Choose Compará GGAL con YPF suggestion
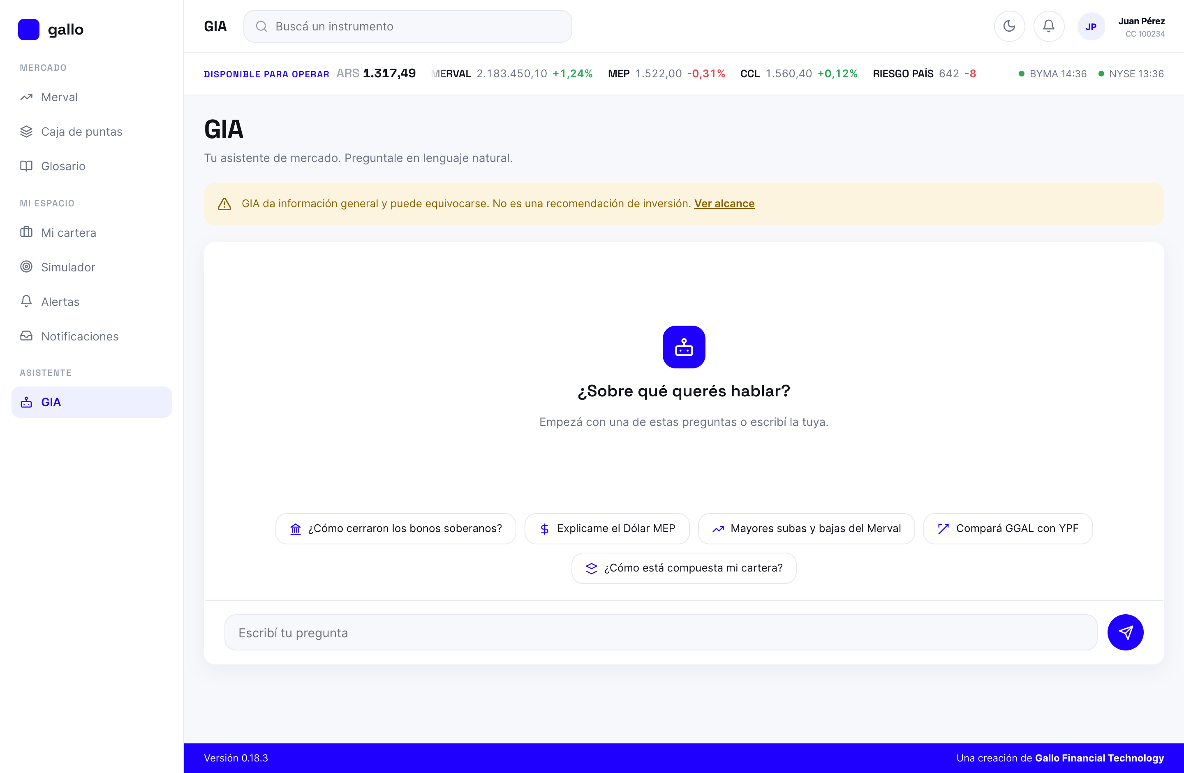Screen dimensions: 1184x773 point(1007,528)
